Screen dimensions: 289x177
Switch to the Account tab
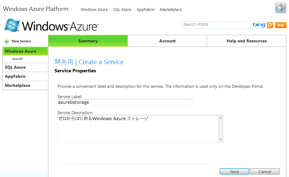[x=167, y=41]
